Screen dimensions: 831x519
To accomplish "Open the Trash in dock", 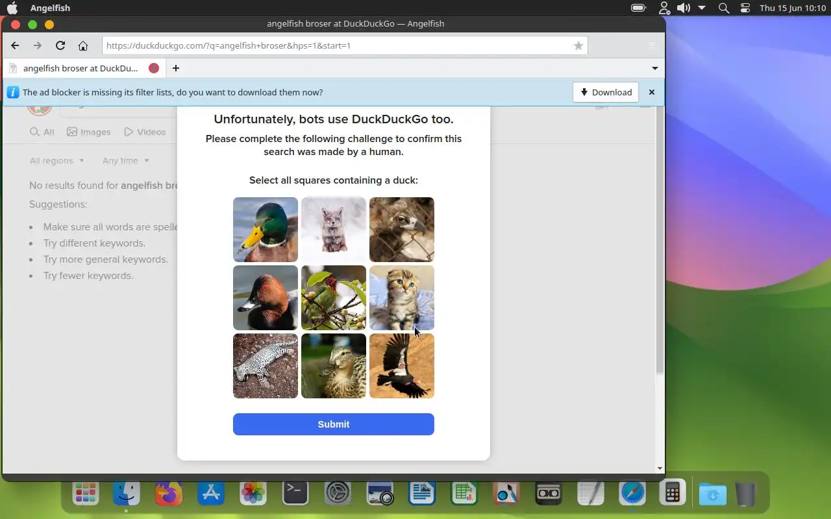I will [746, 493].
